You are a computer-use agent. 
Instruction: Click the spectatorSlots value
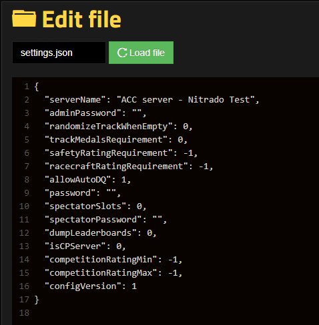point(139,206)
